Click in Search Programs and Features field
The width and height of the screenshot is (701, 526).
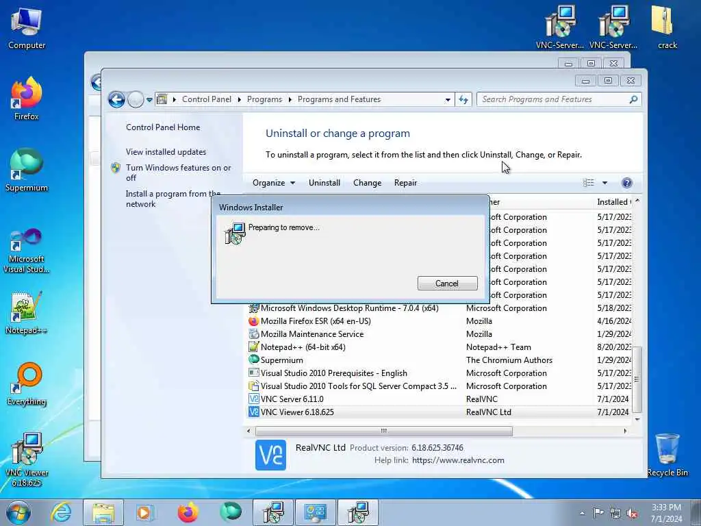553,99
